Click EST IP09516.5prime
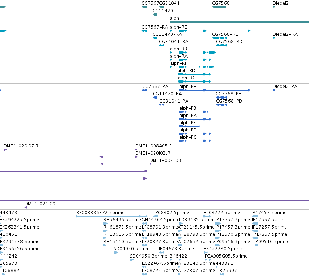309x276 pixels. [256, 245]
